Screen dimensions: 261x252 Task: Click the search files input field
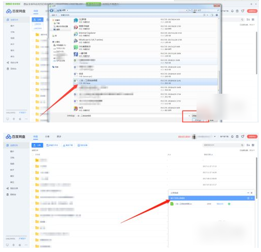pos(222,145)
